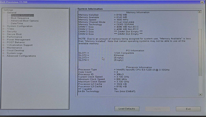
Task: Select the Secure Boot label
Action: click(x=14, y=34)
